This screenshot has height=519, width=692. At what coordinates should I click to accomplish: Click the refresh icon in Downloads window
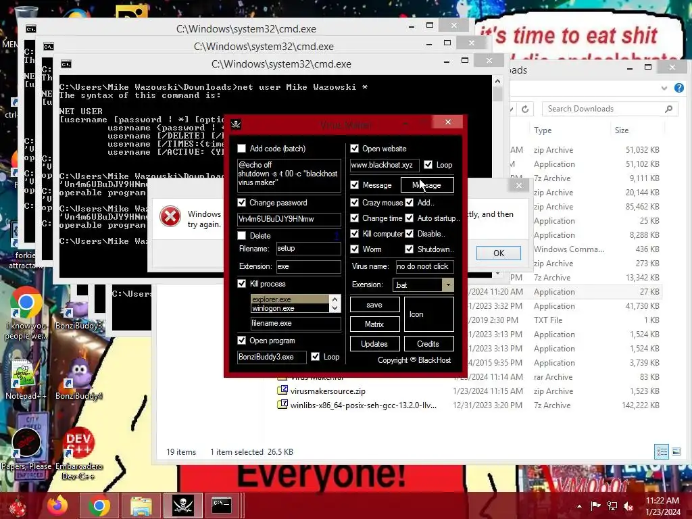coord(524,109)
